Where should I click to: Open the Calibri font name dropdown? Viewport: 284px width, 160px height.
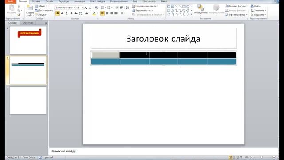pos(74,8)
